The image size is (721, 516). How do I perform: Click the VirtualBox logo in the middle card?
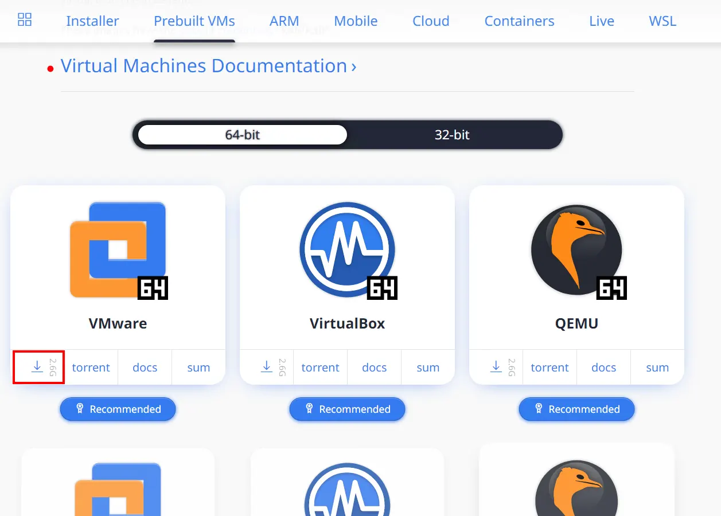pyautogui.click(x=348, y=250)
